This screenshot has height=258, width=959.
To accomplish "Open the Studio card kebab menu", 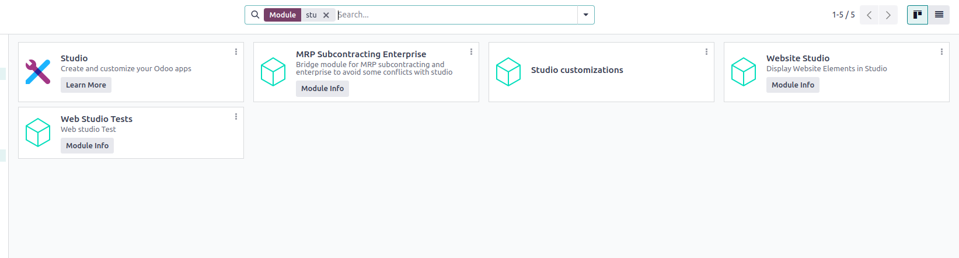I will click(x=236, y=52).
